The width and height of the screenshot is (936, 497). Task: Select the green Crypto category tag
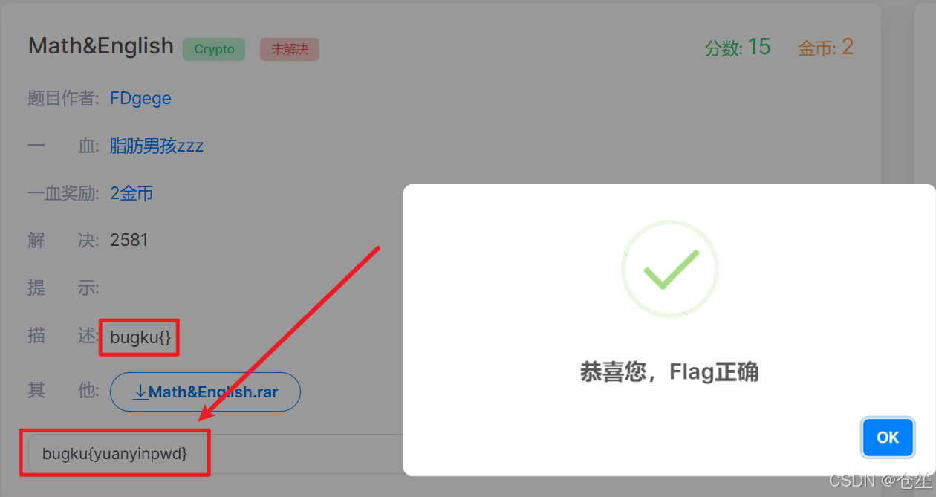(214, 49)
